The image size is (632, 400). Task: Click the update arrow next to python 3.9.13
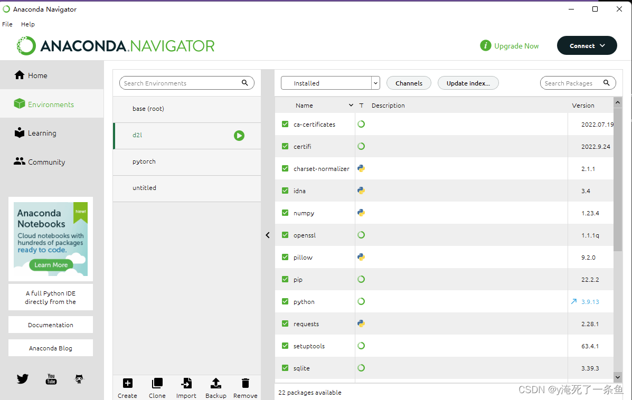coord(574,301)
